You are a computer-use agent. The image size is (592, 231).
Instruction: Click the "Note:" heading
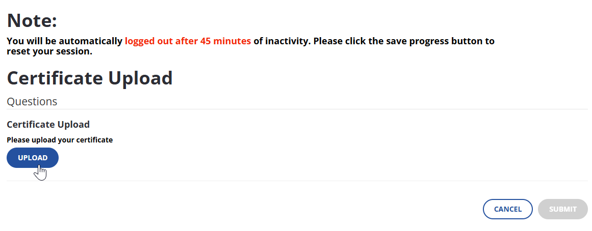(32, 21)
